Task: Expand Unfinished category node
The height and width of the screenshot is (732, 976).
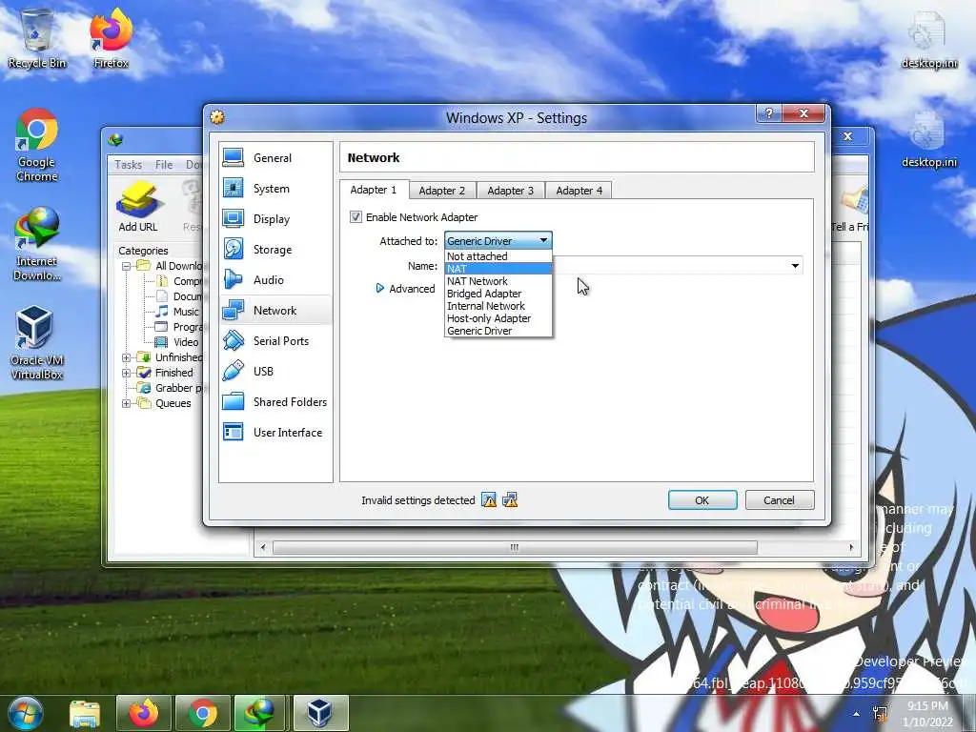Action: [x=127, y=358]
